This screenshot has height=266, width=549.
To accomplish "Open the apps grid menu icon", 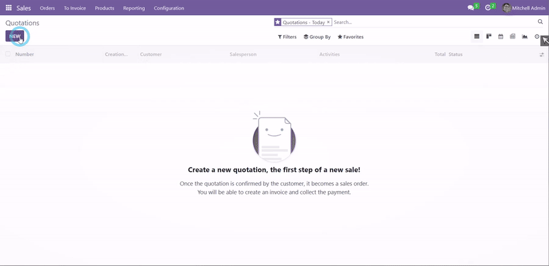I will tap(9, 8).
